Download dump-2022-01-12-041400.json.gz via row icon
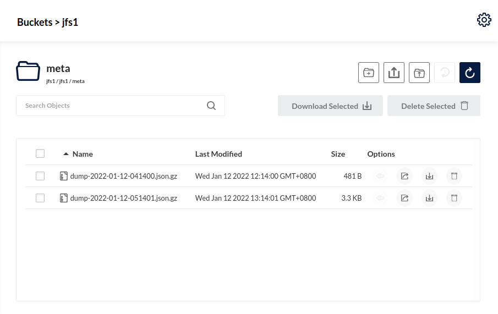The height and width of the screenshot is (314, 498). pyautogui.click(x=429, y=176)
